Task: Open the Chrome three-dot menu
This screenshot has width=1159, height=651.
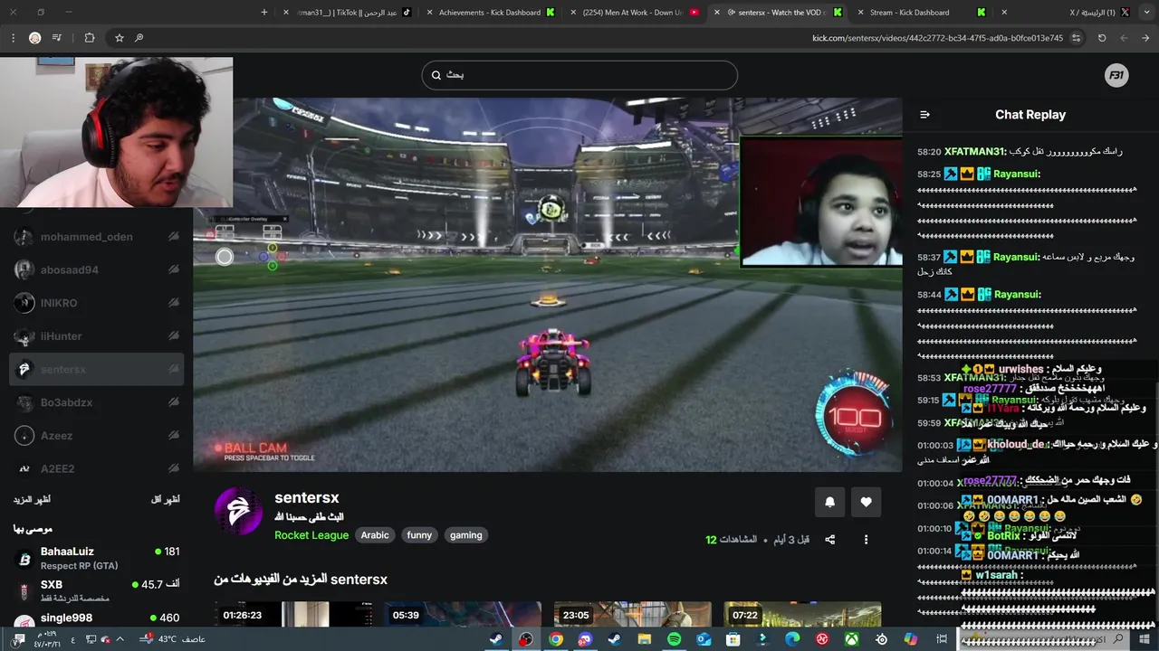Action: coord(13,38)
